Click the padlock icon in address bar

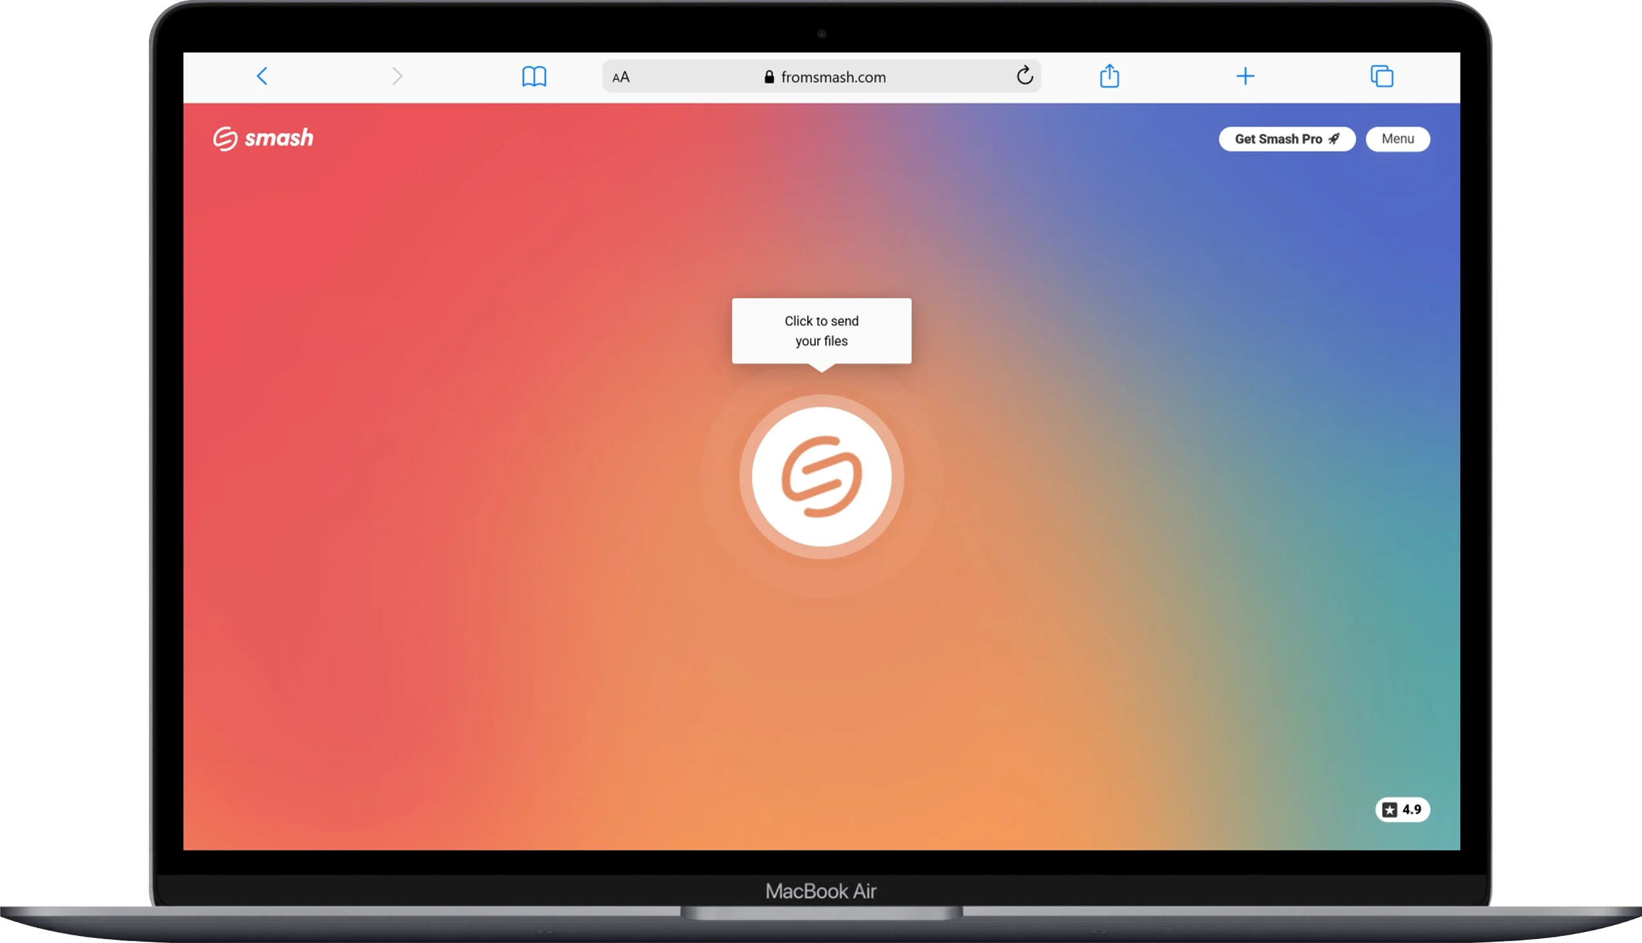(x=769, y=77)
